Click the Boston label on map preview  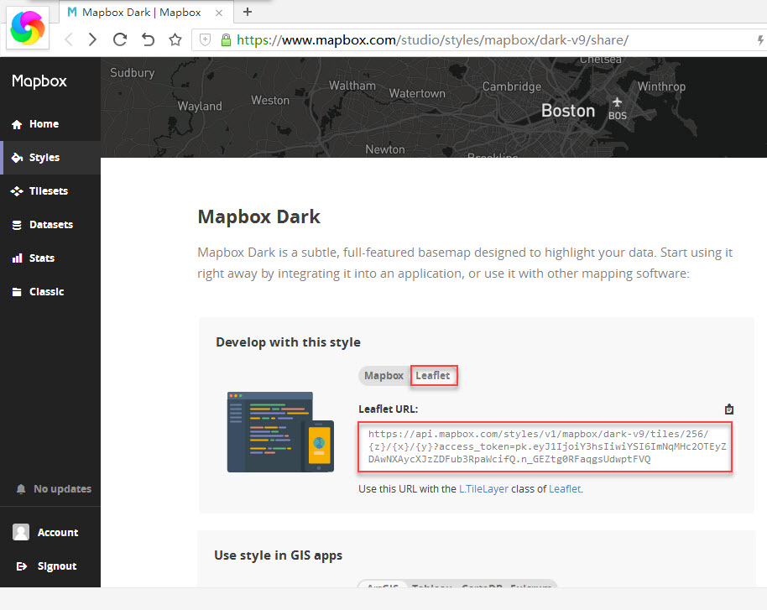[x=568, y=111]
